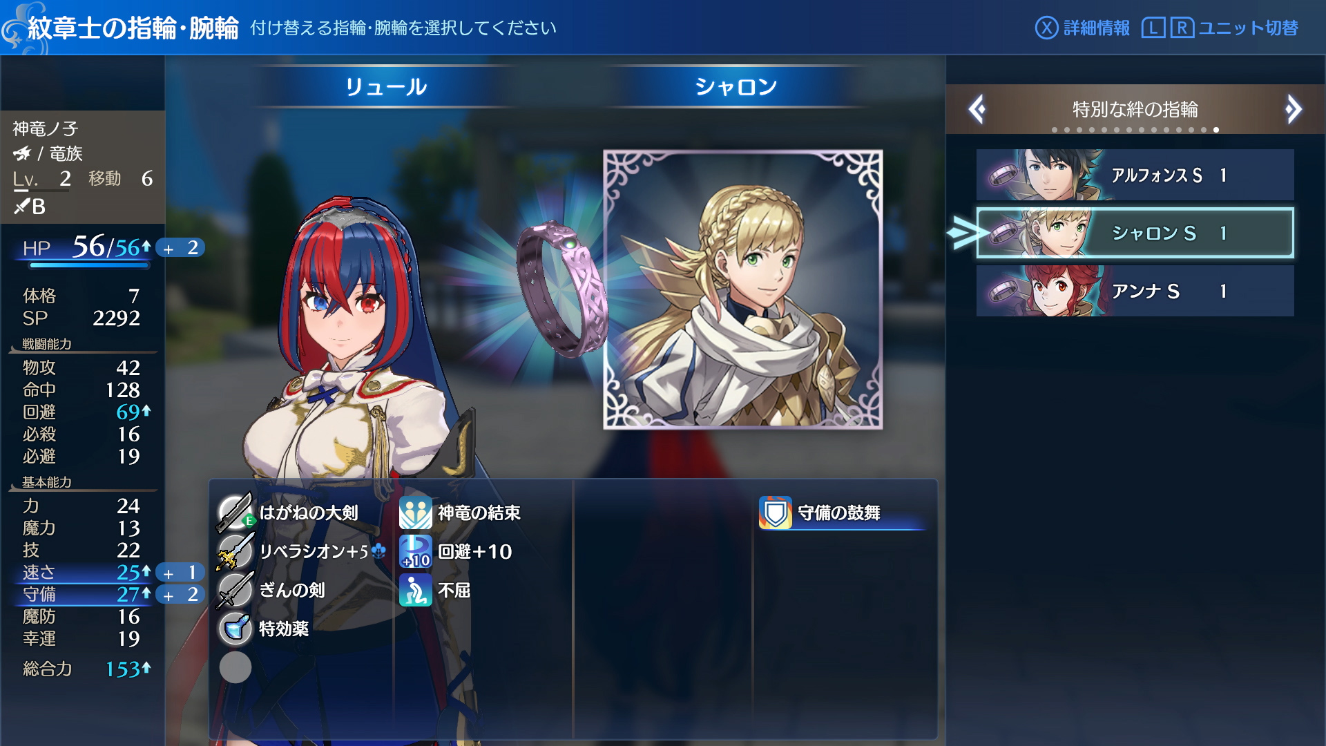Select the アンナ S ring entry
Image resolution: width=1326 pixels, height=746 pixels.
pyautogui.click(x=1135, y=291)
